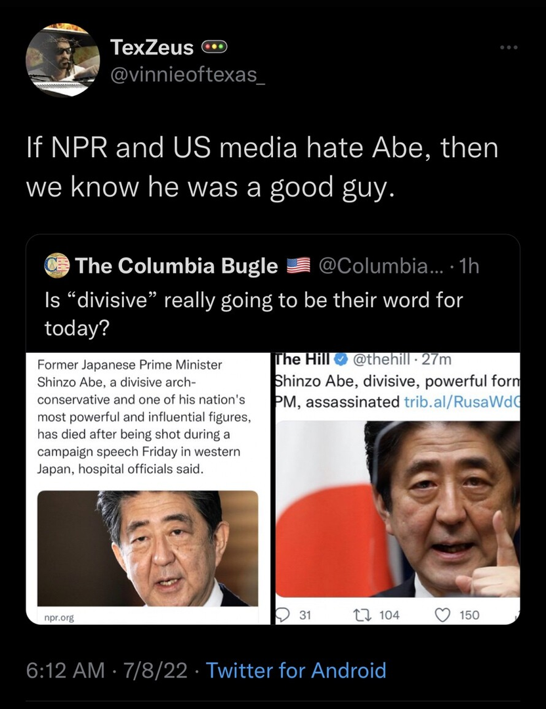Tap the retweet icon showing 104
The image size is (546, 709).
pyautogui.click(x=360, y=614)
